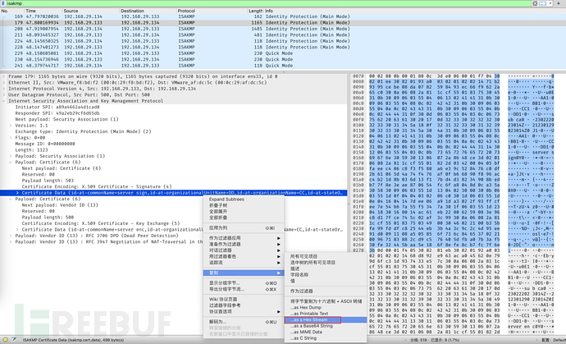566x344 pixels.
Task: Select Exchange type Identity Protection field
Action: click(83, 131)
